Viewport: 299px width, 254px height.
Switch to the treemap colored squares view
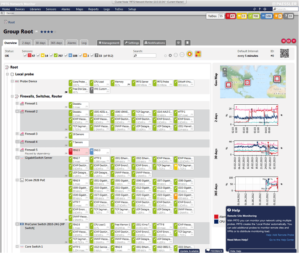point(198,54)
